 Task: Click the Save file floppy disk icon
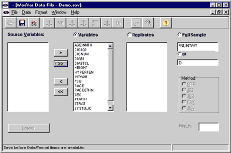click(22, 23)
